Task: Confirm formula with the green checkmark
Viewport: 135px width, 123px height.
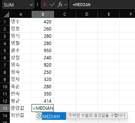Action: [52, 5]
